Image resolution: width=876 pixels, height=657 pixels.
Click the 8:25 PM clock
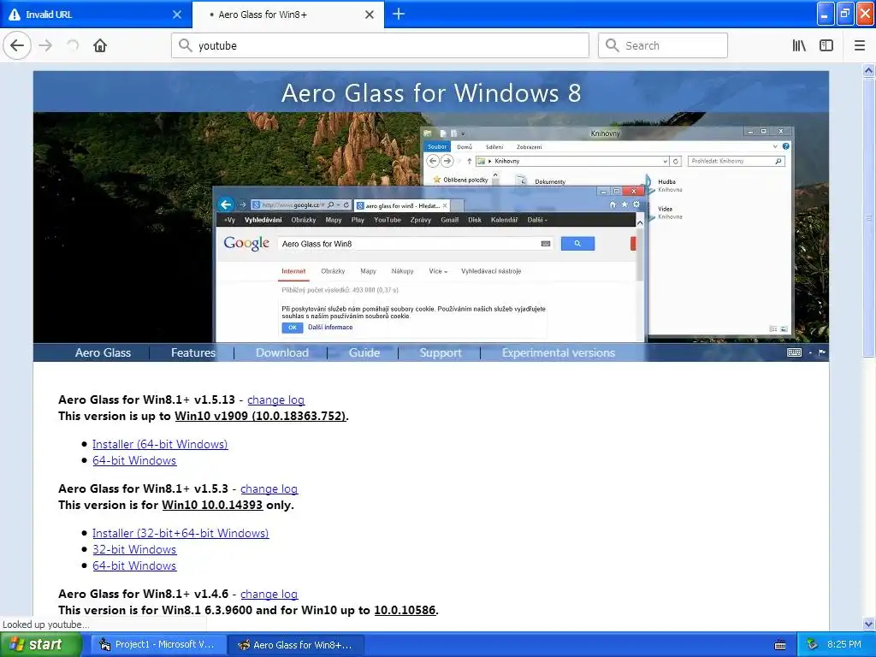tap(844, 644)
